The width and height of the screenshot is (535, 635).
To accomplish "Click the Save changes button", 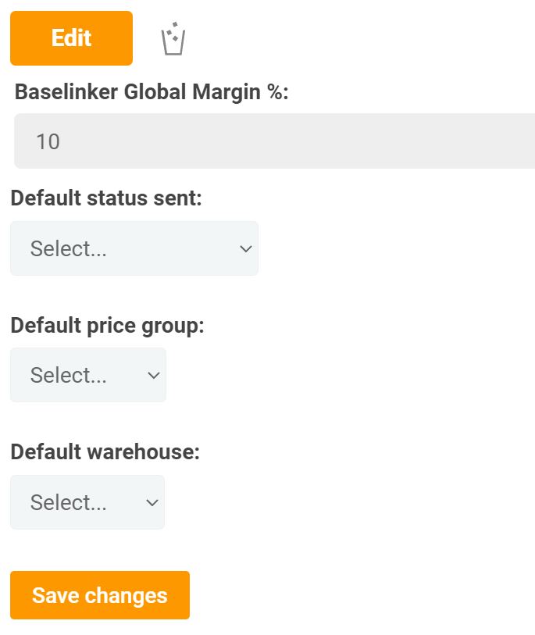I will point(100,595).
